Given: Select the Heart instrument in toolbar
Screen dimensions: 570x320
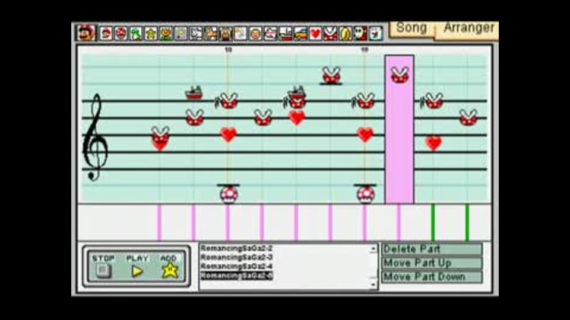Looking at the screenshot, I should point(315,34).
